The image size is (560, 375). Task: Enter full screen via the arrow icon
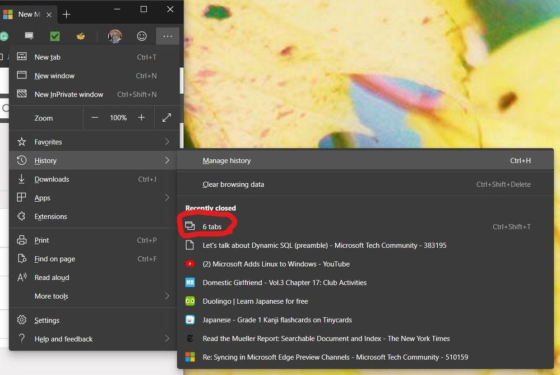[167, 118]
